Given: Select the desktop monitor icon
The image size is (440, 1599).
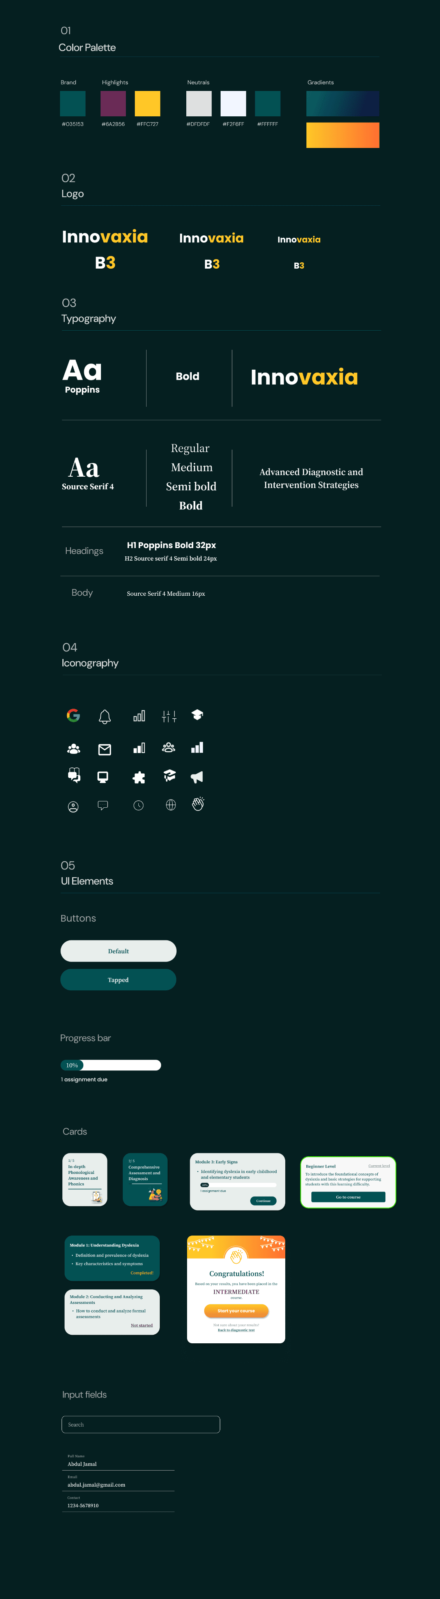Looking at the screenshot, I should coord(103,777).
